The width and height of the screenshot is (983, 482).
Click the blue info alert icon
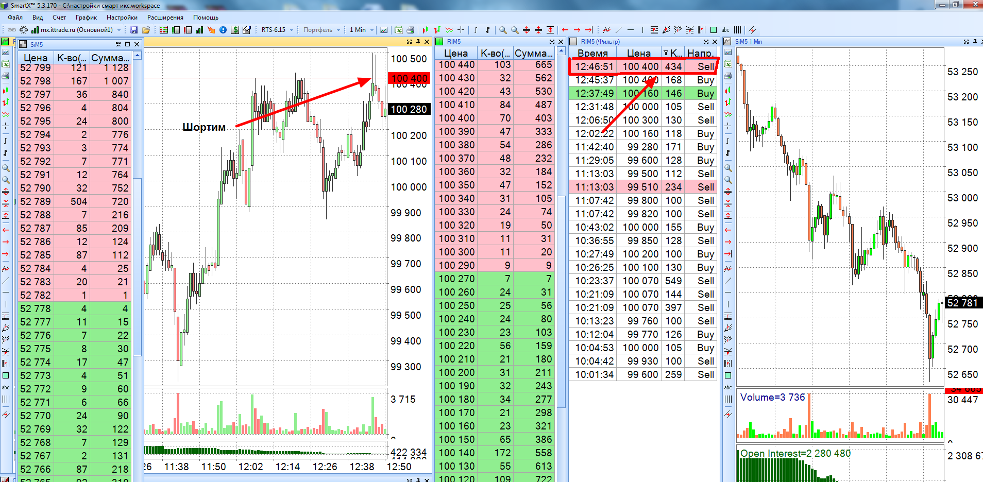(x=223, y=30)
